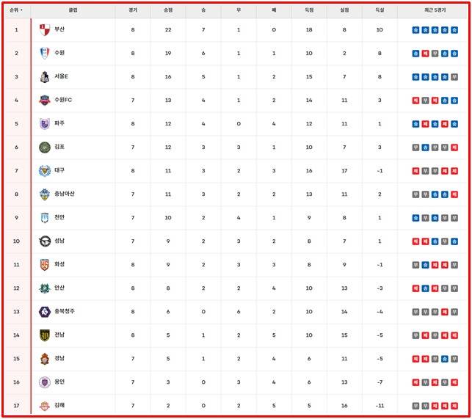Viewport: 472px width, 419px height.
Task: Click the 수원 club emblem
Action: pyautogui.click(x=44, y=54)
